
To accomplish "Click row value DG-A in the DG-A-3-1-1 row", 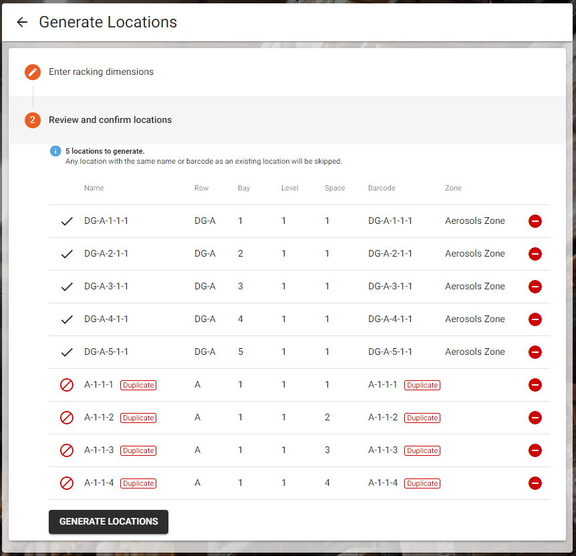I will click(205, 286).
